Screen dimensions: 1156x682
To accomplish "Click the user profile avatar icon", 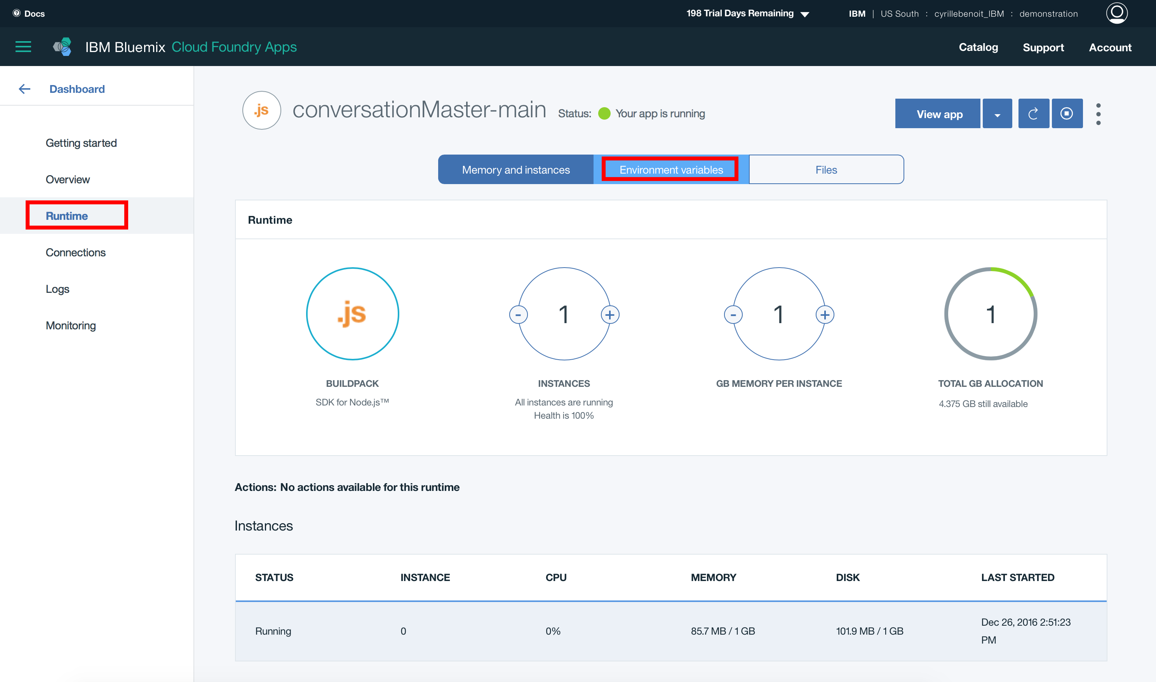I will pyautogui.click(x=1116, y=13).
